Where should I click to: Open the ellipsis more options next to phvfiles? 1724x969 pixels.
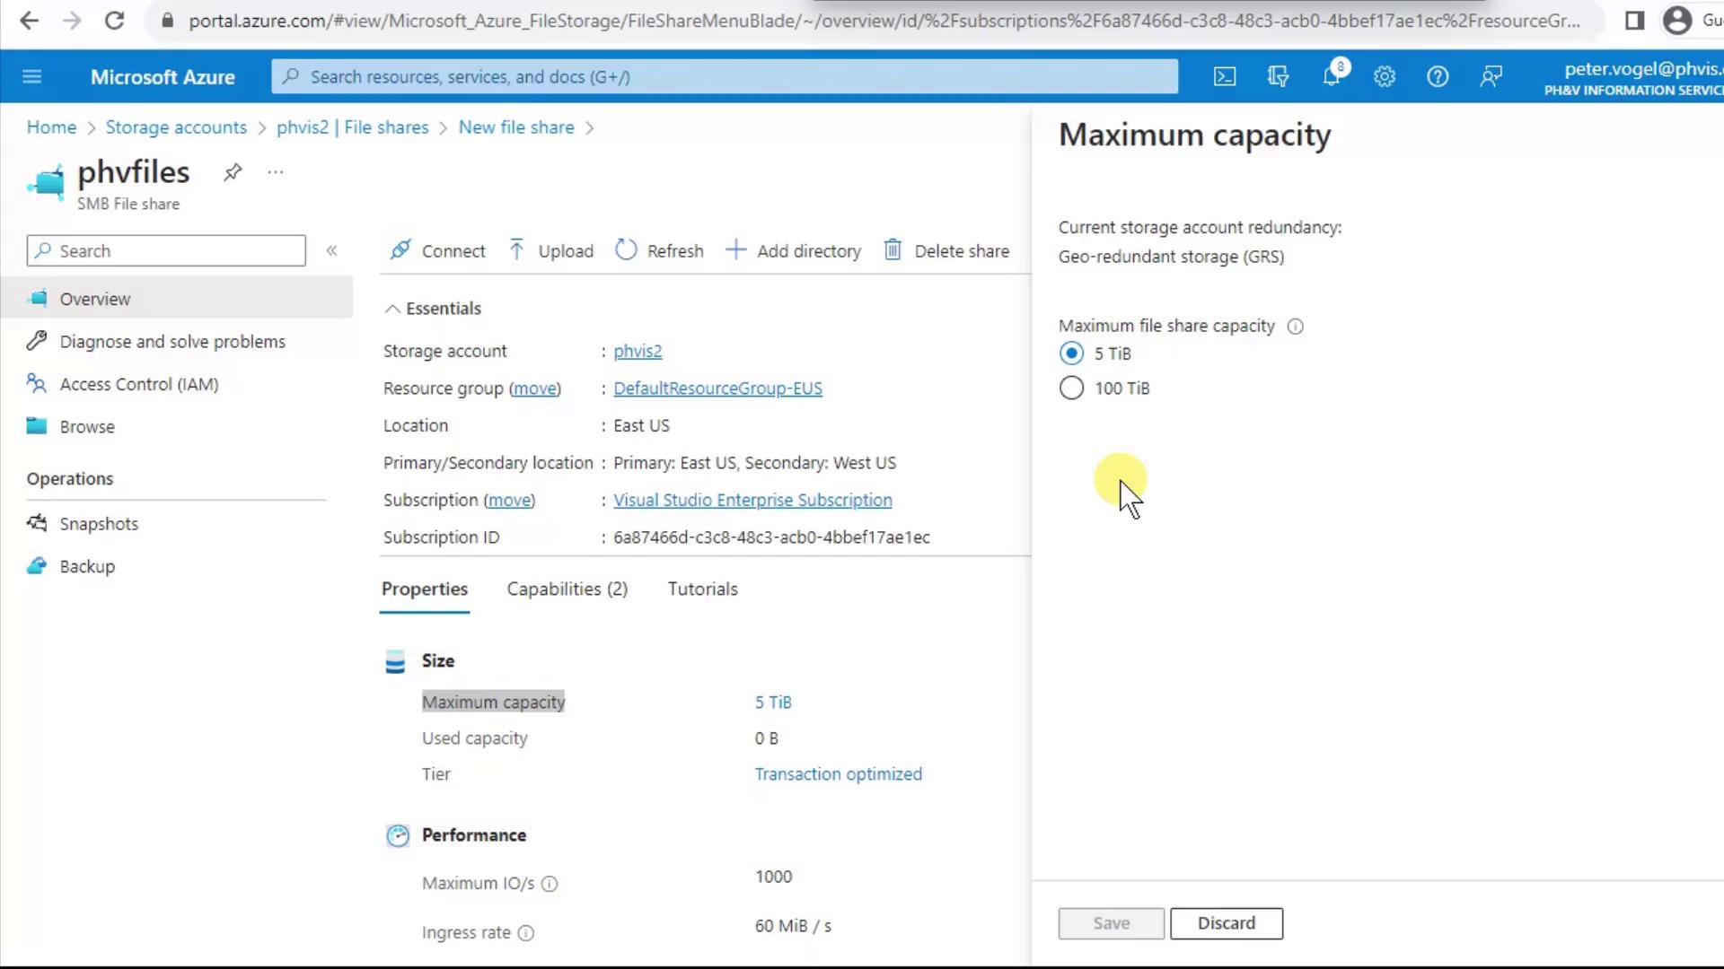coord(276,171)
